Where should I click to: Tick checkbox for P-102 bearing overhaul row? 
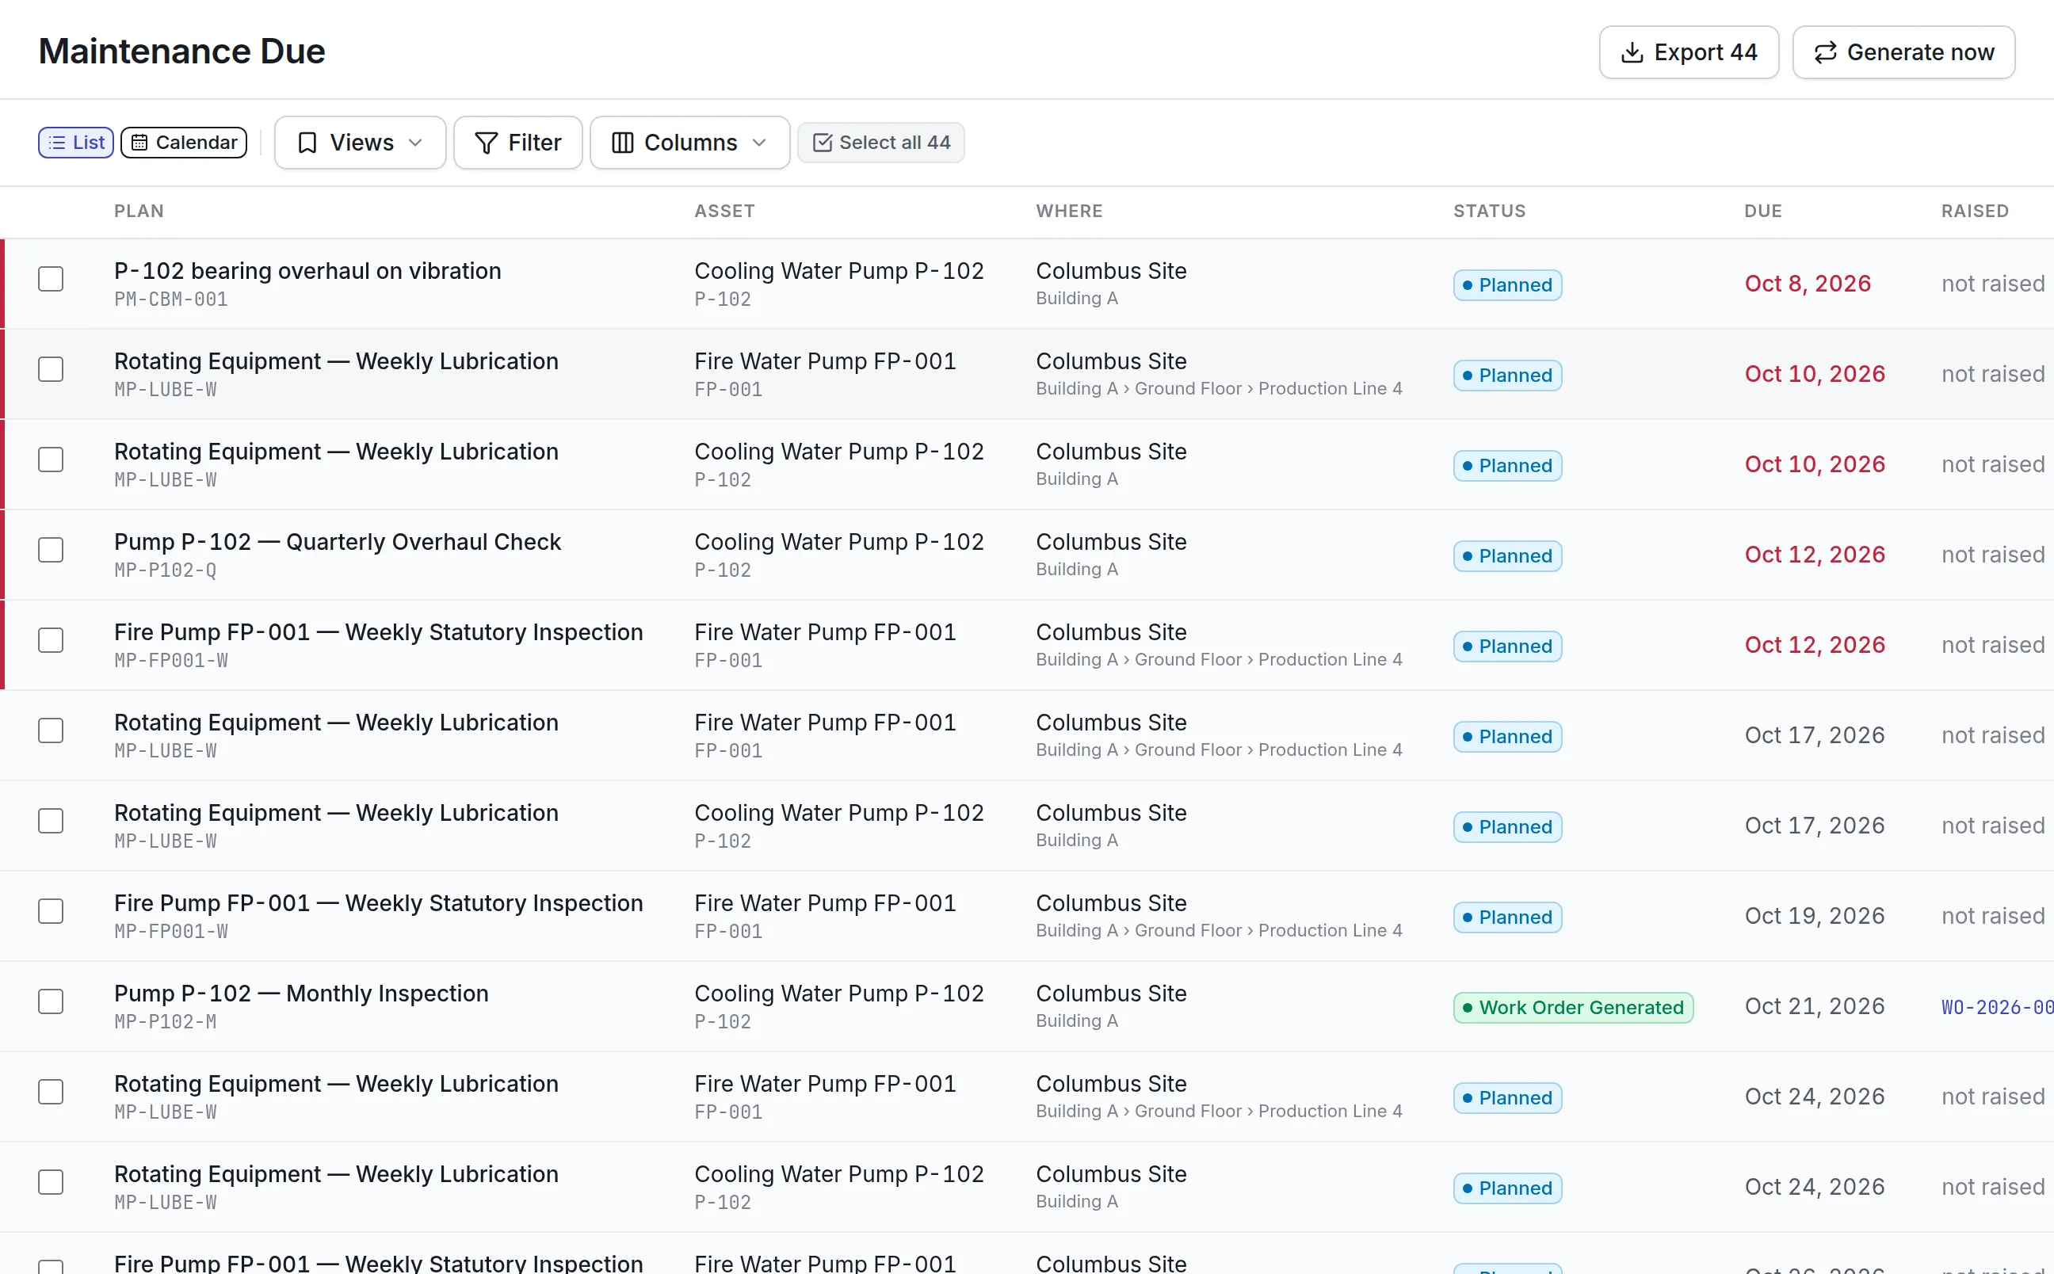[x=51, y=279]
